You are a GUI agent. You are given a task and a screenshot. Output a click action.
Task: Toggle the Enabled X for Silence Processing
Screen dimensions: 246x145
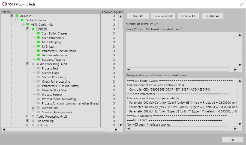114,77
